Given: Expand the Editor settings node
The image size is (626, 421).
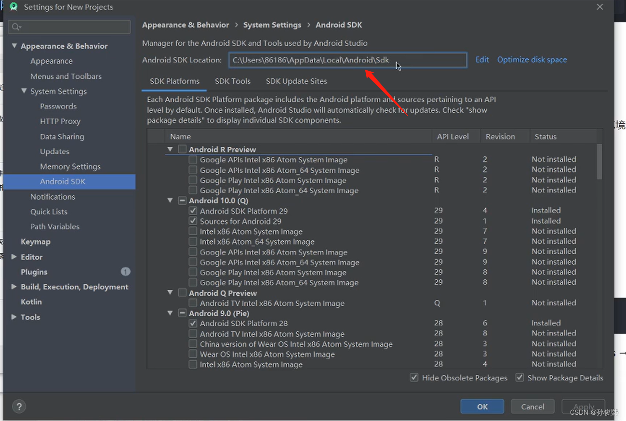Looking at the screenshot, I should coord(14,257).
